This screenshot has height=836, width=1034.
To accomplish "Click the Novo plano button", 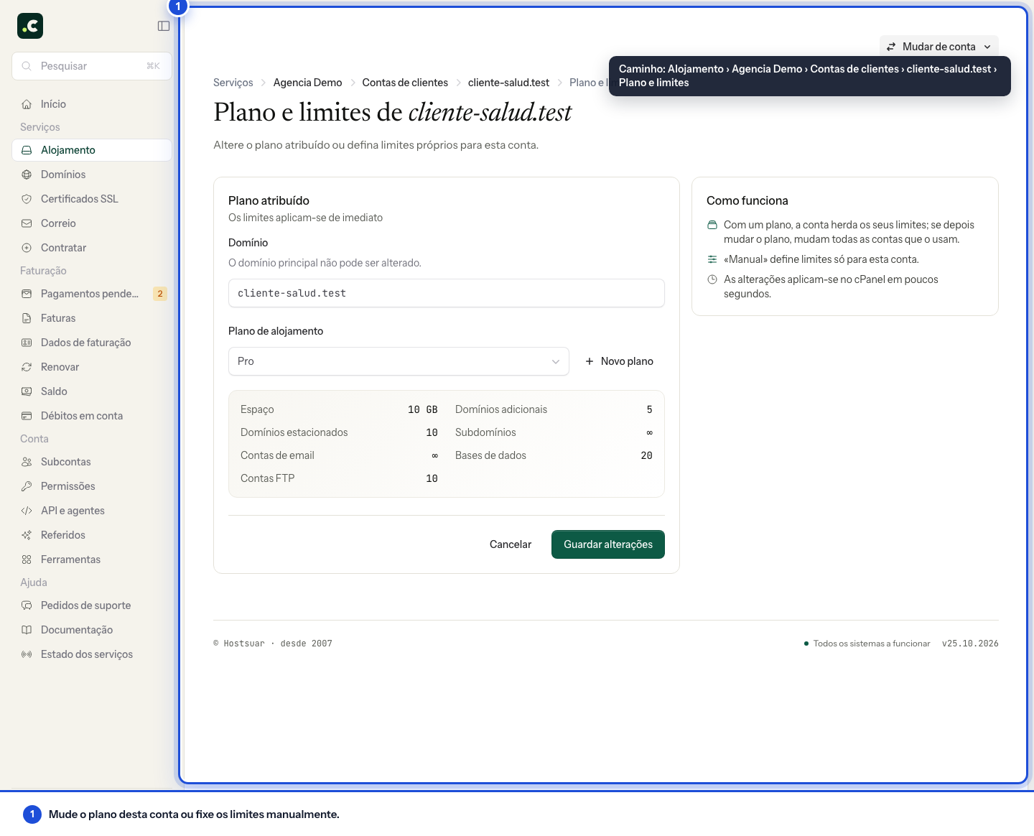I will (619, 361).
